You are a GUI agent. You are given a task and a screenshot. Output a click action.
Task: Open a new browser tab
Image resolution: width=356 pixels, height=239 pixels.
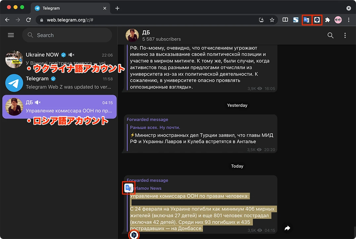coord(117,8)
